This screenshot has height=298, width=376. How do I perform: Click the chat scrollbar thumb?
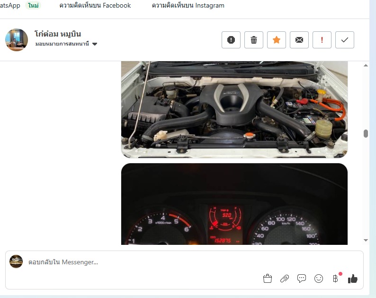coord(366,133)
